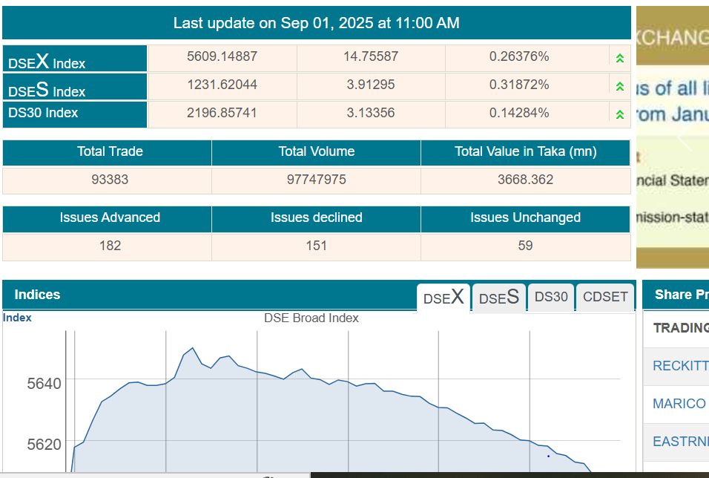This screenshot has width=709, height=478.
Task: Click the DSE Broad Index chart title
Action: pos(311,318)
